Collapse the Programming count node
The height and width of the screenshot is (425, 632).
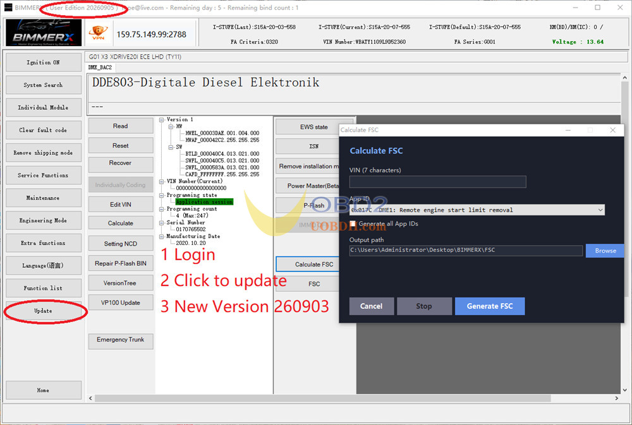point(162,209)
